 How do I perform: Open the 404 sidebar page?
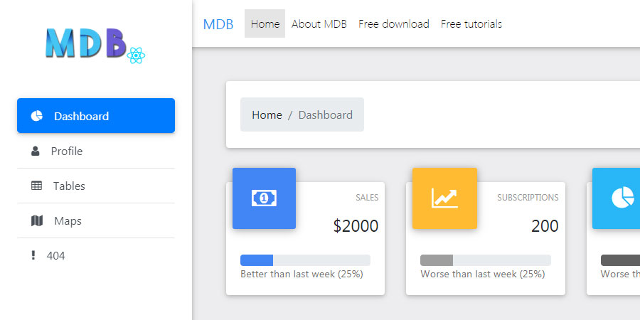click(x=96, y=255)
